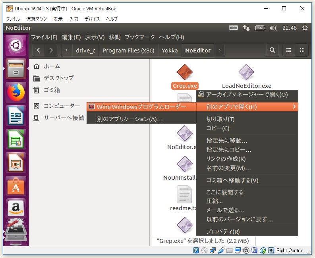Click VirtualBox optical disk status icon
315x258 pixels.
click(204, 250)
